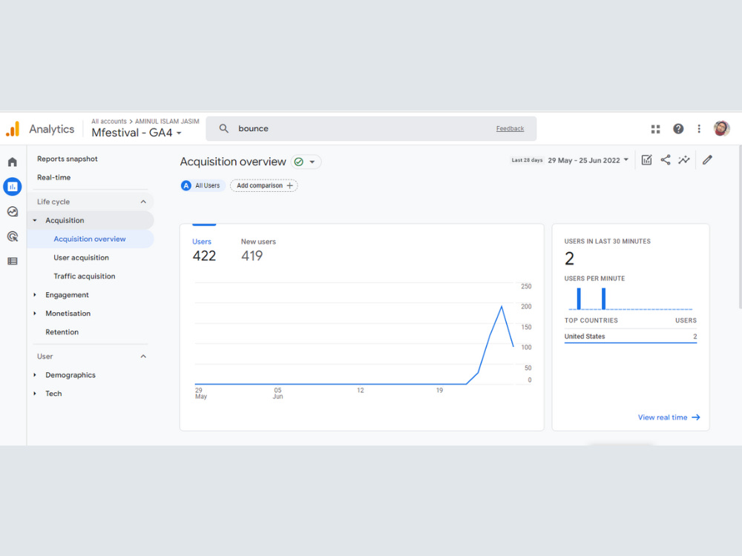Viewport: 742px width, 556px height.
Task: Open User acquisition report
Action: pos(82,258)
